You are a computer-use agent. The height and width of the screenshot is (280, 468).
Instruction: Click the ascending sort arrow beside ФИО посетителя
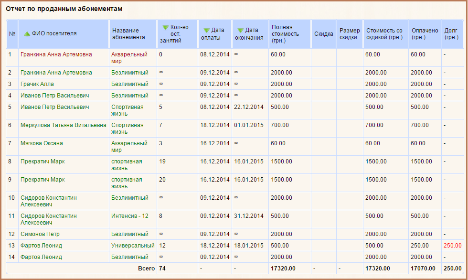[x=27, y=33]
